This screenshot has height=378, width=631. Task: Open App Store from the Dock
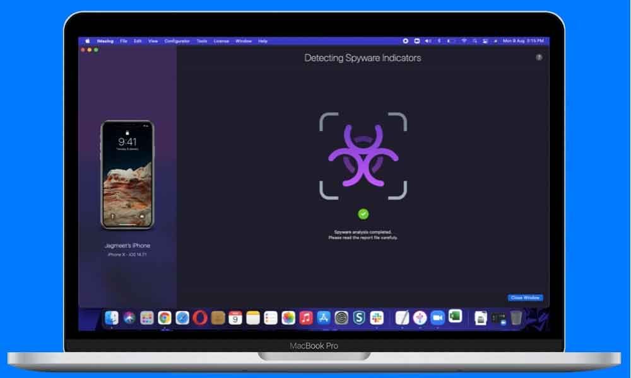324,318
